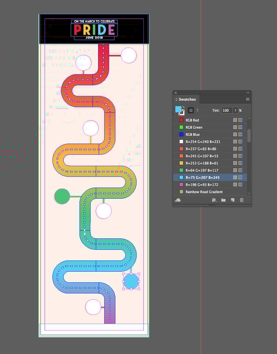The image size is (277, 354).
Task: Delete swatch with the trash icon
Action: pos(241,200)
